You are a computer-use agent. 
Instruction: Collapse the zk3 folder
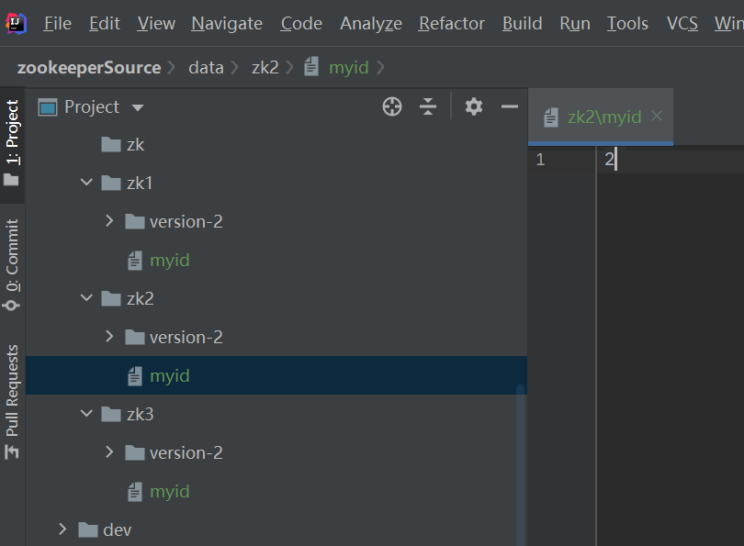86,414
